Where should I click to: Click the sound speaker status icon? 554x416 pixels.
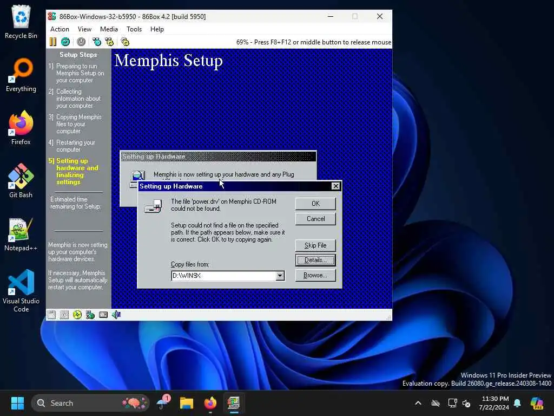coord(116,315)
